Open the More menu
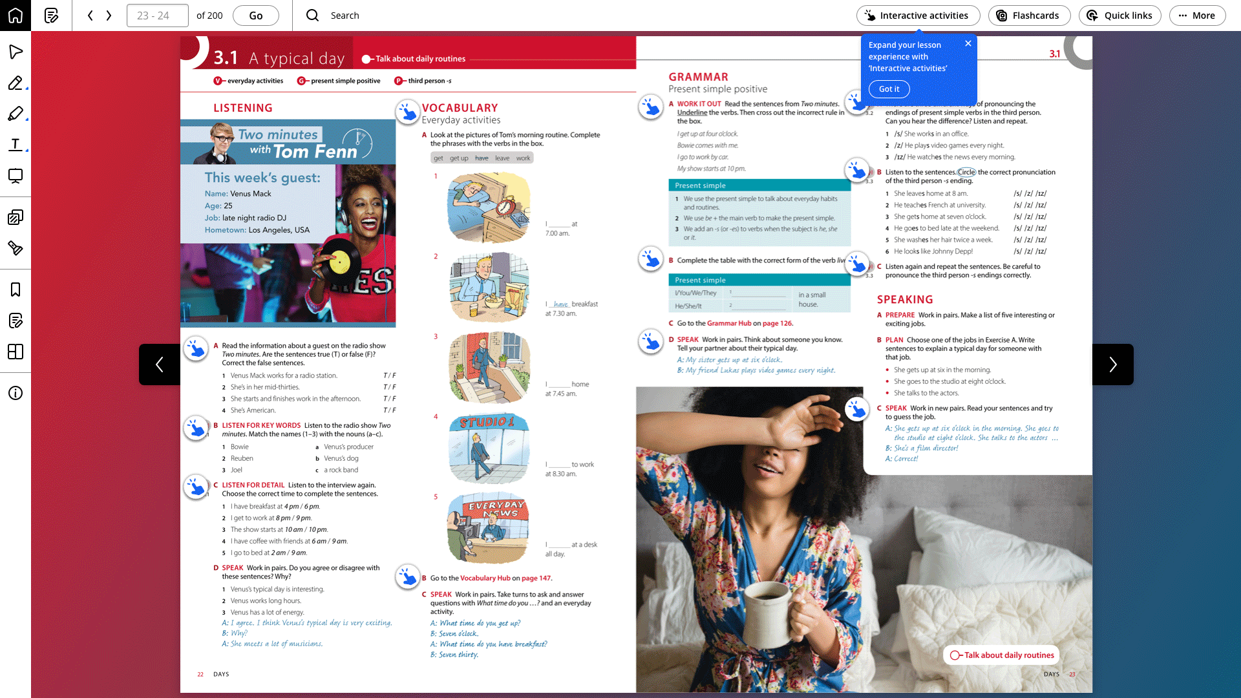 pos(1197,16)
